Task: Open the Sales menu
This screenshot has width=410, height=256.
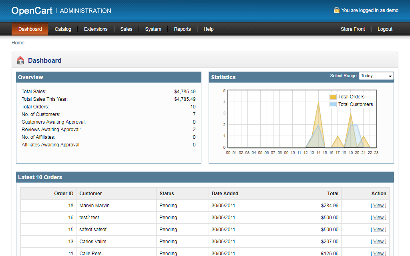Action: pyautogui.click(x=126, y=29)
